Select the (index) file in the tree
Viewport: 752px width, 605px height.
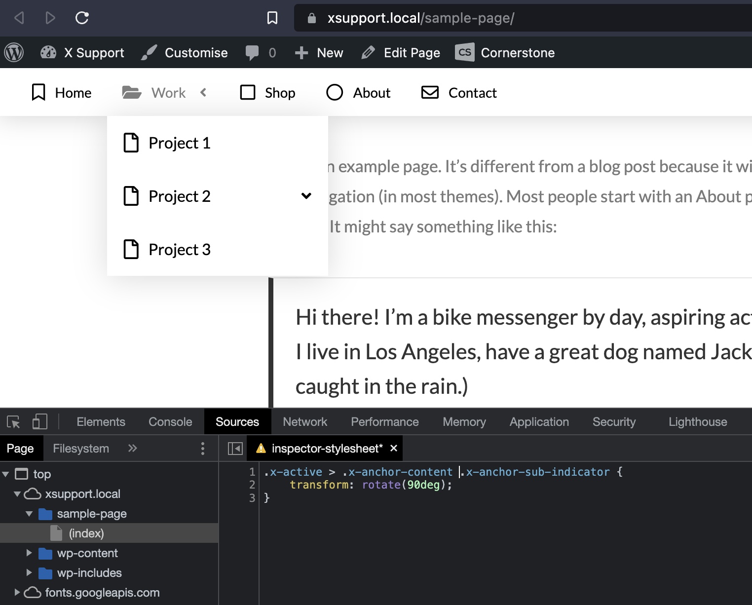tap(86, 533)
